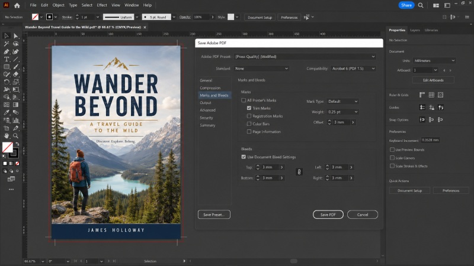Viewport: 474px width, 266px height.
Task: Open the Units dropdown in Properties
Action: coord(434,61)
